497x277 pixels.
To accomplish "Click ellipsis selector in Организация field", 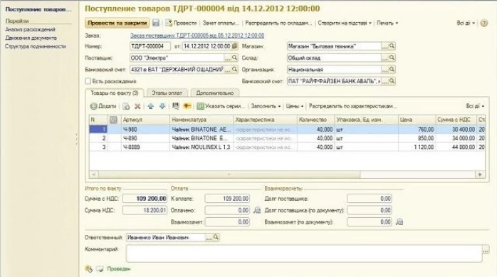I will 384,70.
